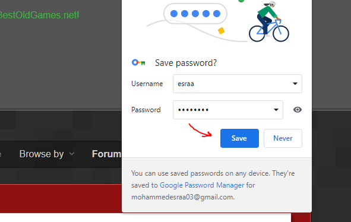Image resolution: width=351 pixels, height=222 pixels.
Task: Select the Browse by menu item
Action: click(42, 154)
